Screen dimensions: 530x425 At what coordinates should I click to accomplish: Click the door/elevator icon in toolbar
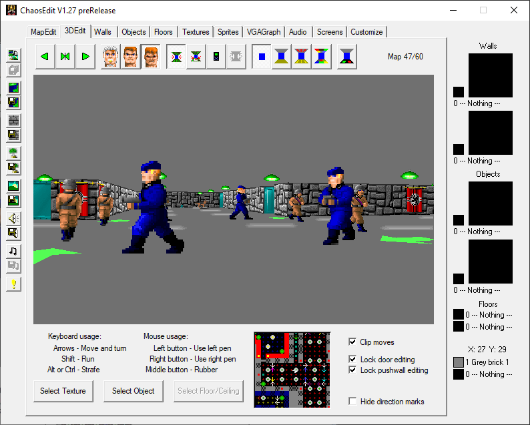pos(216,57)
